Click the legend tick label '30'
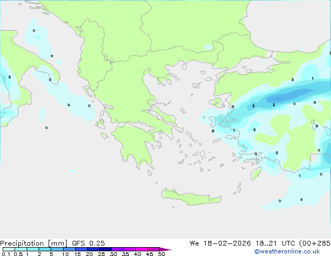The image size is (331, 256). pyautogui.click(x=113, y=254)
